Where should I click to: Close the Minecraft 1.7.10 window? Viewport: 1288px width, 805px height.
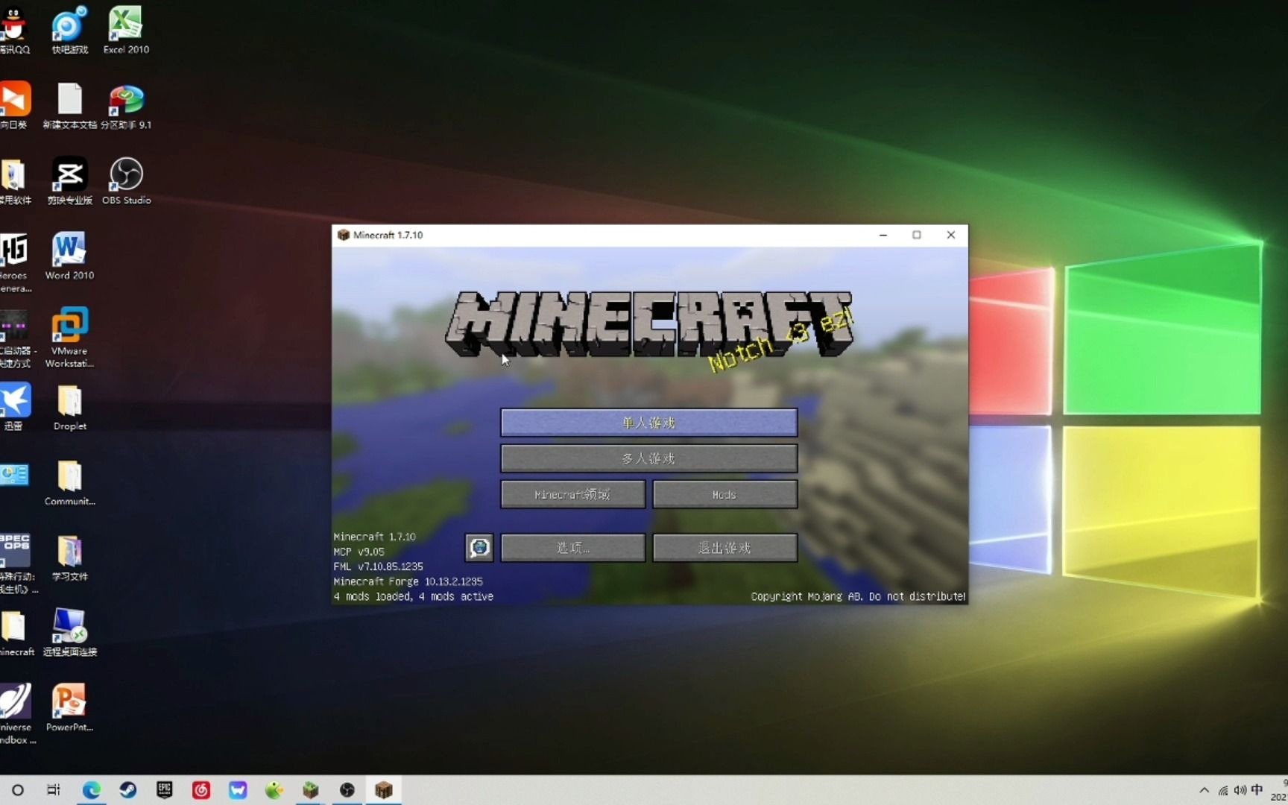tap(950, 235)
